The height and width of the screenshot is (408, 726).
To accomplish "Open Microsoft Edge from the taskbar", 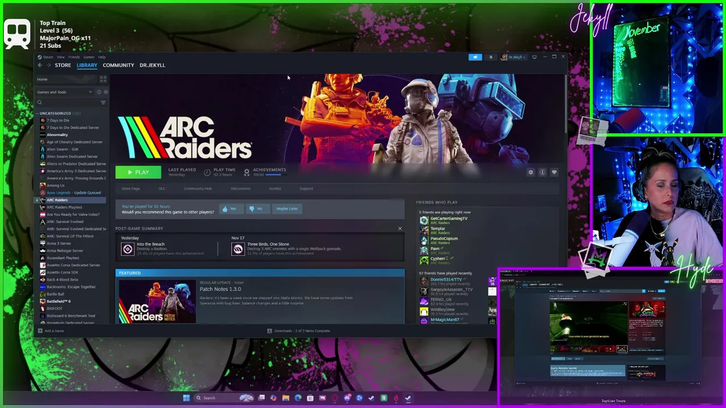I will pyautogui.click(x=298, y=398).
